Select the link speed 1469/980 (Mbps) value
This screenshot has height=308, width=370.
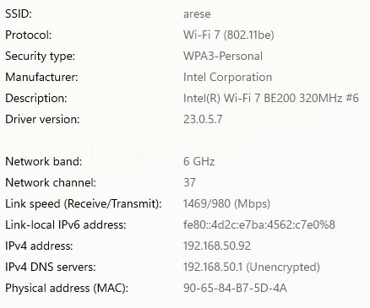click(x=226, y=203)
